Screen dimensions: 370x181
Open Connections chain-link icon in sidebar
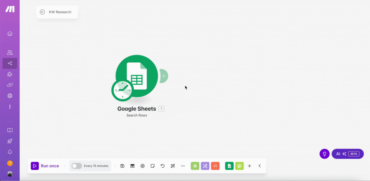coord(10,85)
